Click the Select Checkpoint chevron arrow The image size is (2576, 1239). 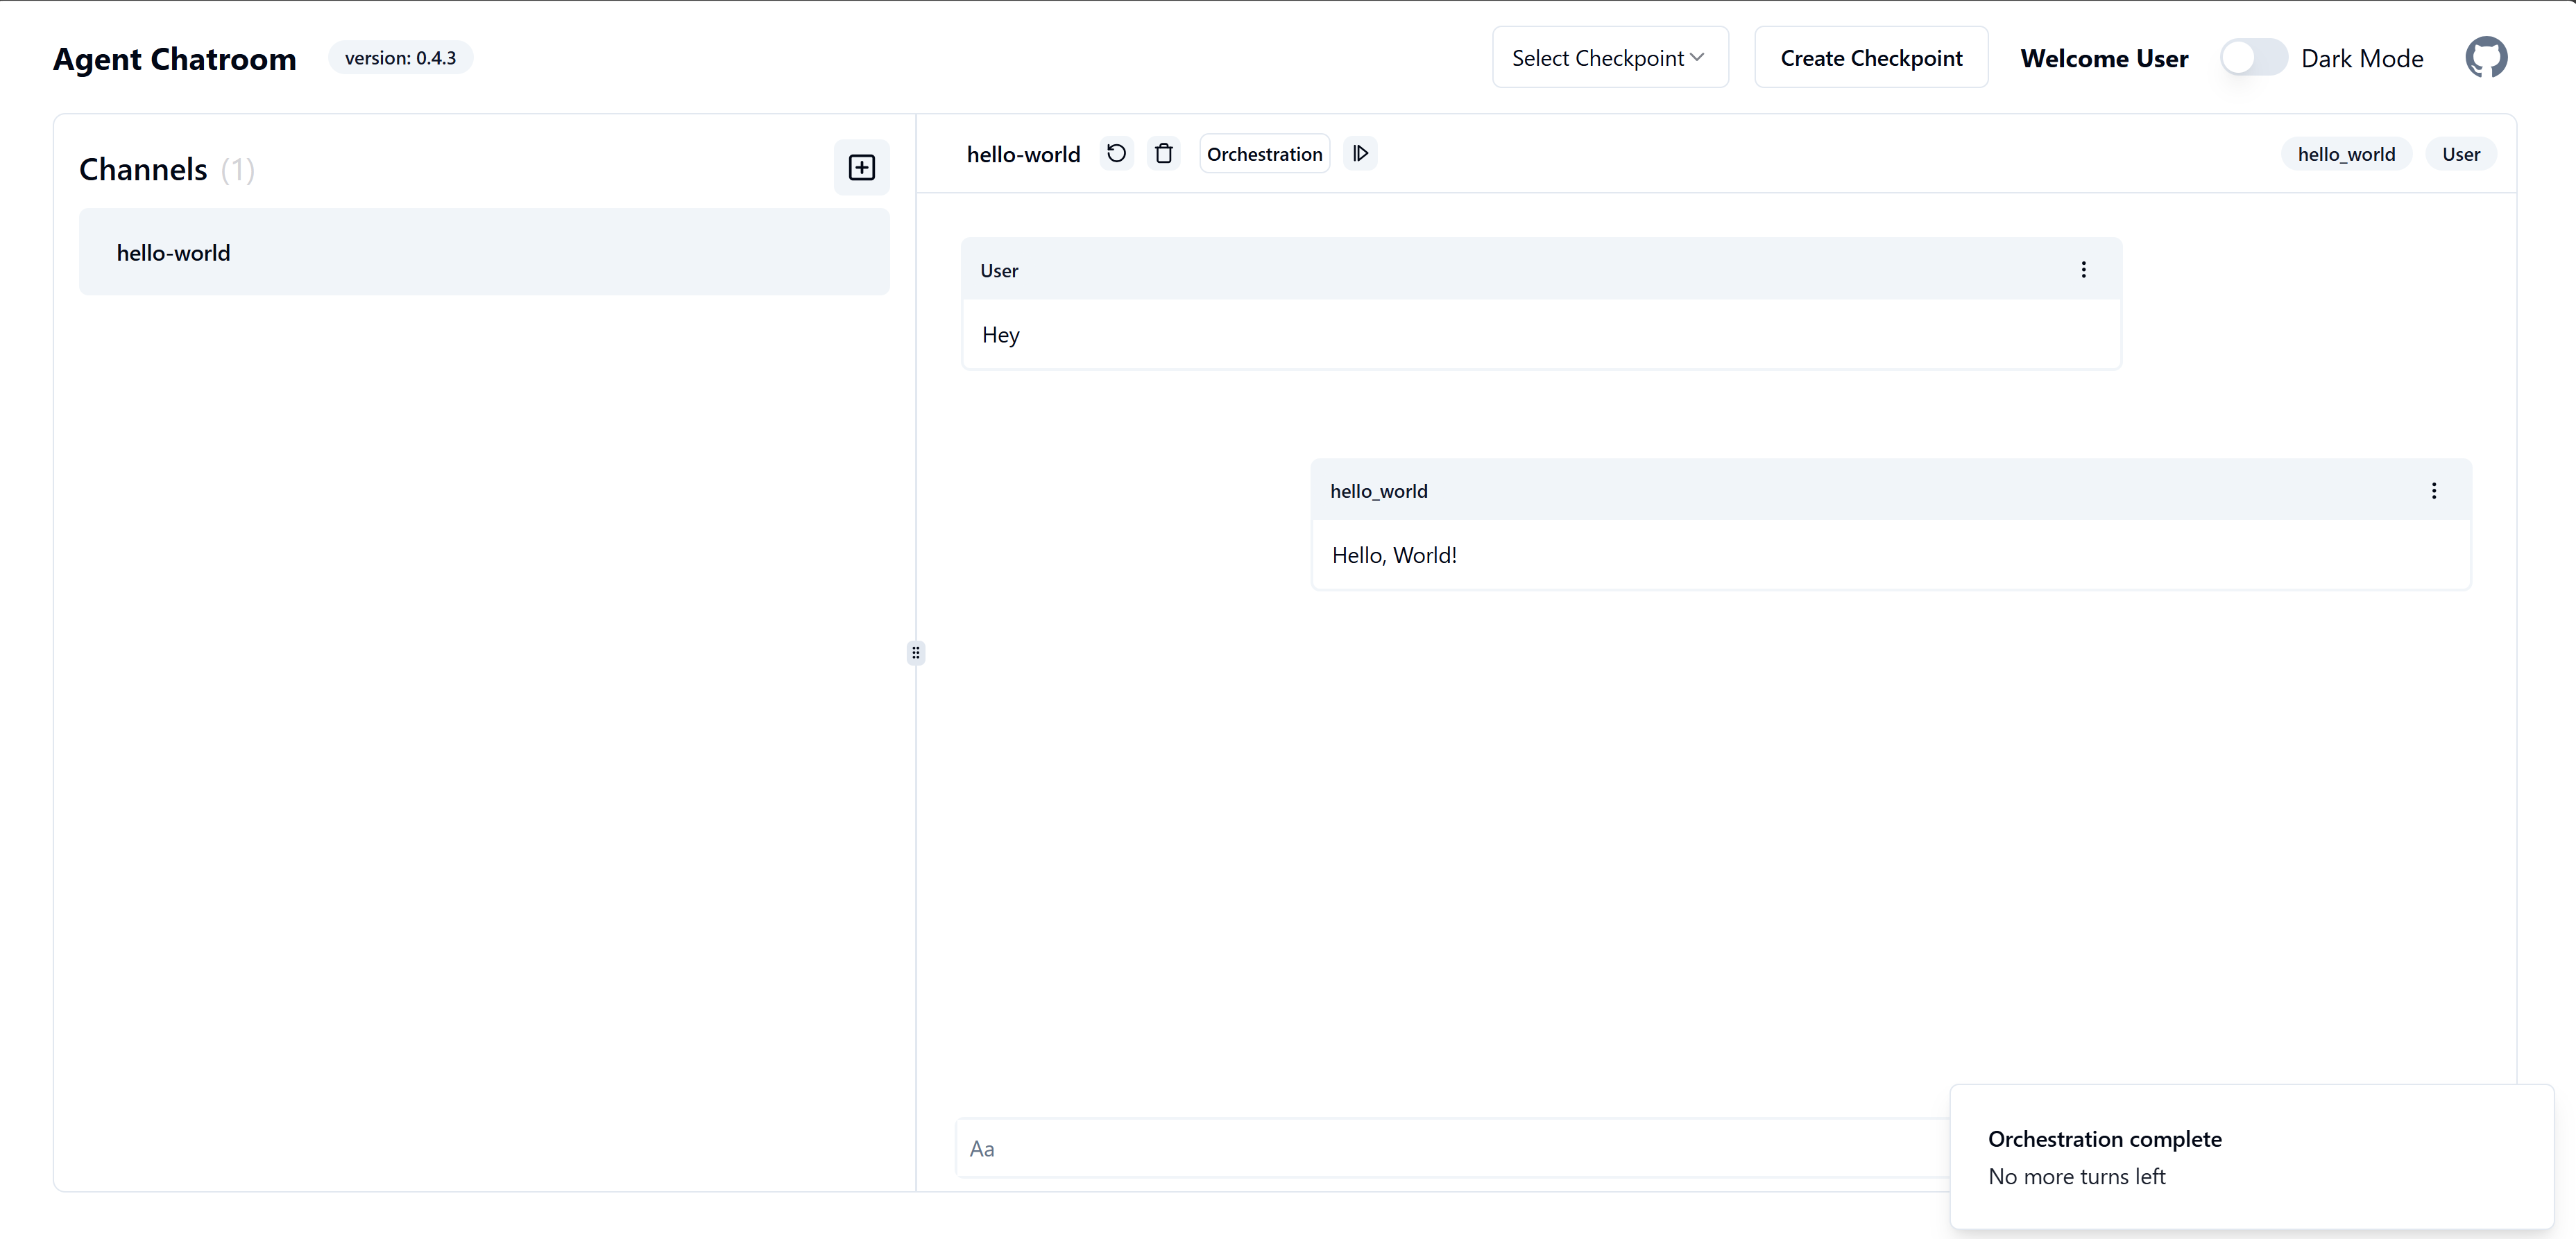pyautogui.click(x=1697, y=58)
